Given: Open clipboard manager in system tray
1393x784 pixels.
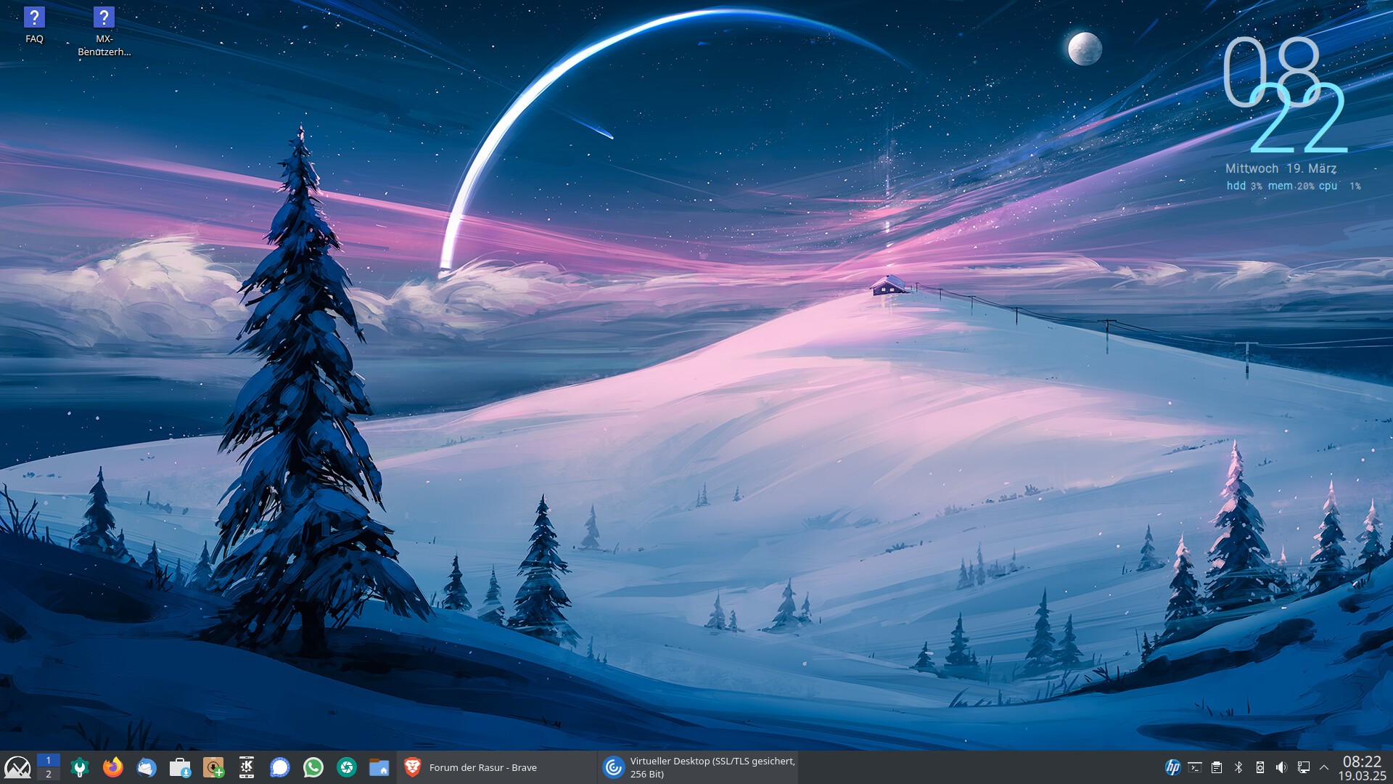Looking at the screenshot, I should click(1217, 767).
